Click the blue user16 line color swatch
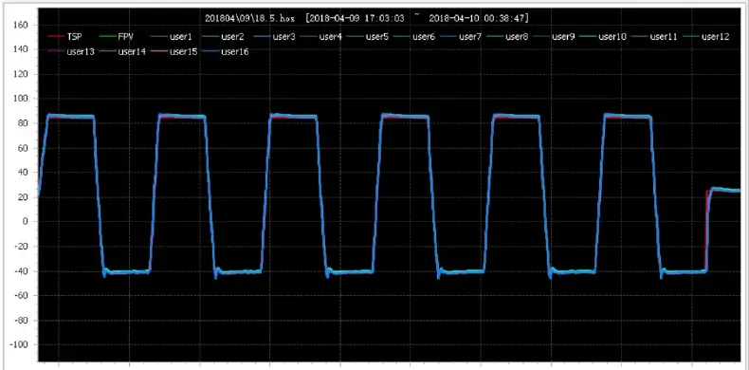The height and width of the screenshot is (370, 749). point(210,51)
